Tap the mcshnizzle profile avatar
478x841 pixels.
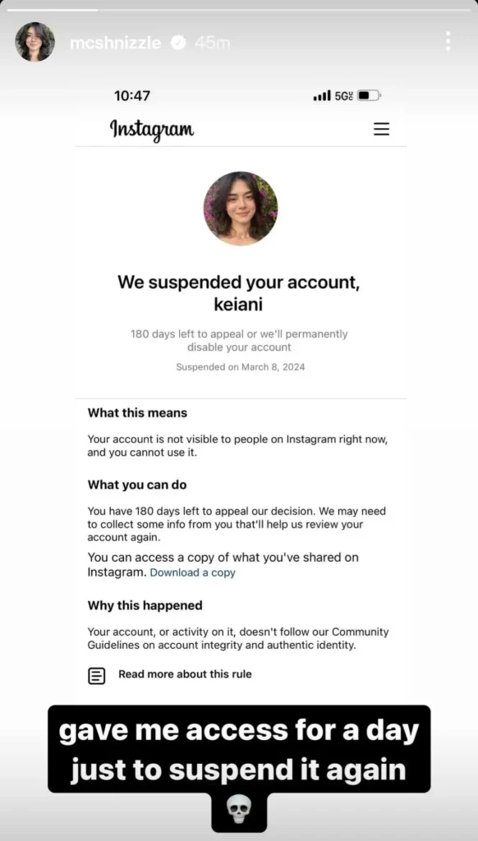tap(34, 42)
